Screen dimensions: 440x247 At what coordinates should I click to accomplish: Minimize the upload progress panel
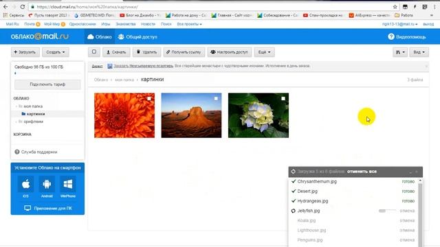(x=410, y=172)
